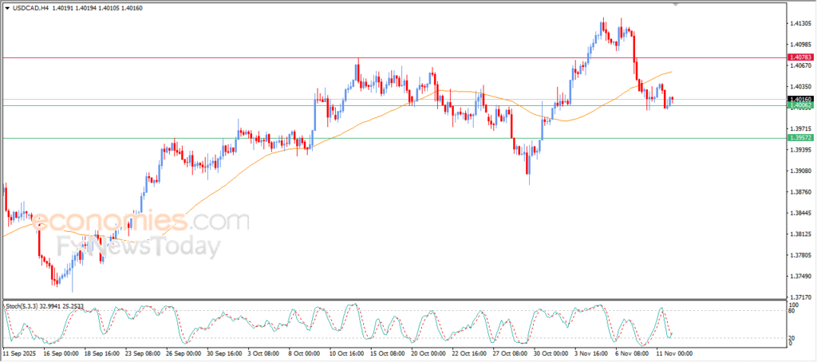
Task: Click the 11 Nov 00:00 time label
Action: tap(676, 353)
